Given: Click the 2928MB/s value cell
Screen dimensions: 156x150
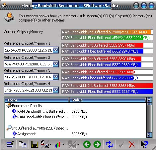Looking at the screenshot, I should (x=79, y=117).
